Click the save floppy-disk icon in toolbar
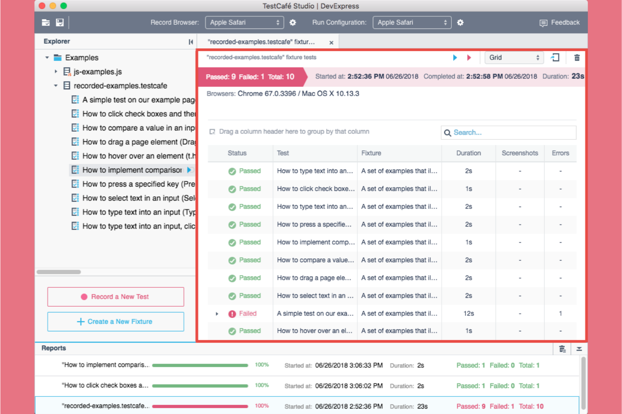The image size is (622, 414). 60,23
